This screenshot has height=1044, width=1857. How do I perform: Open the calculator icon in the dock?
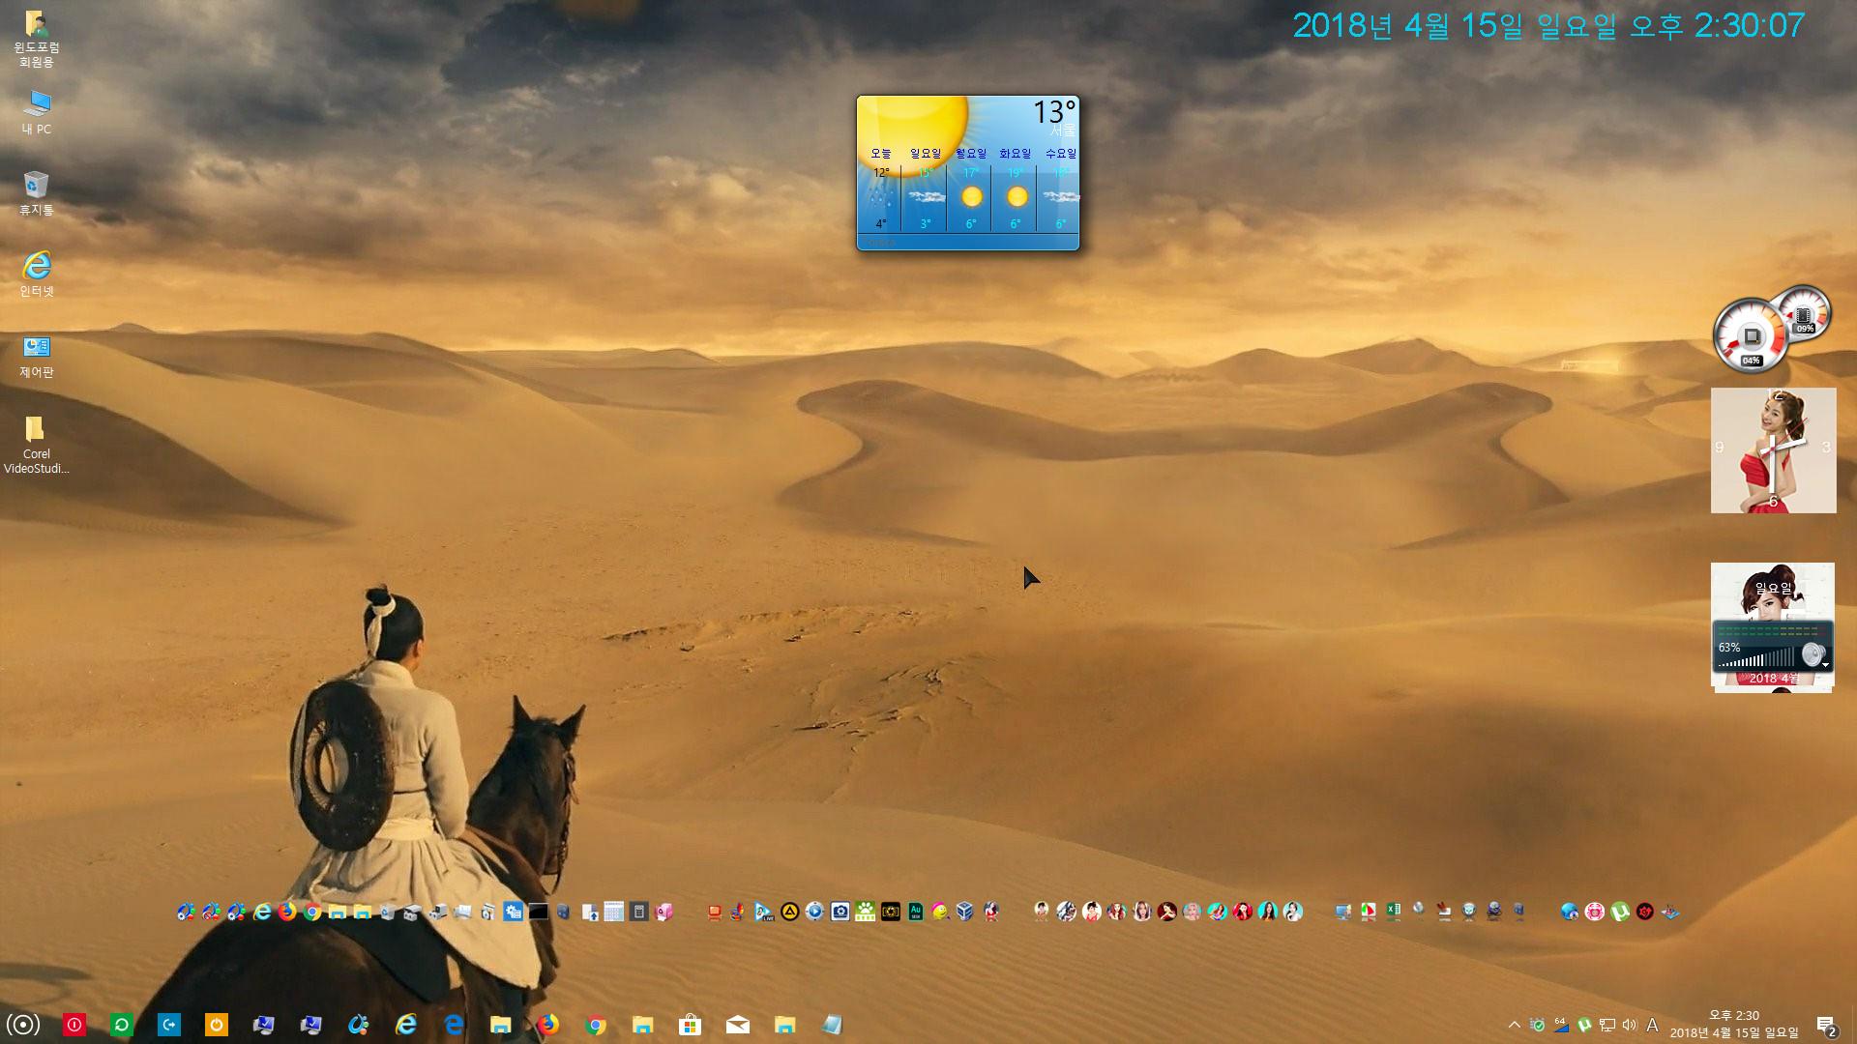(x=639, y=912)
